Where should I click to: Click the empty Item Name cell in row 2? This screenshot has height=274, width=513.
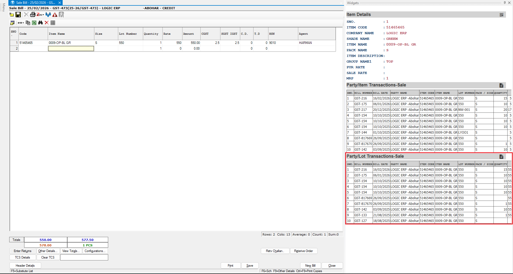[71, 49]
